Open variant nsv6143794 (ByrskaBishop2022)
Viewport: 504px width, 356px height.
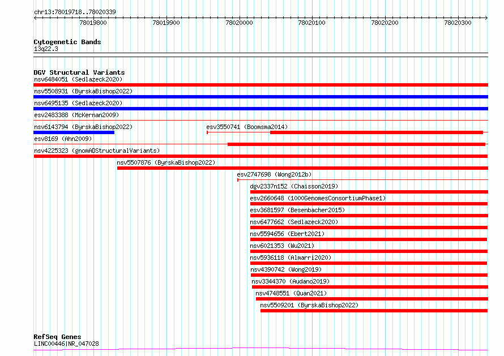(83, 127)
